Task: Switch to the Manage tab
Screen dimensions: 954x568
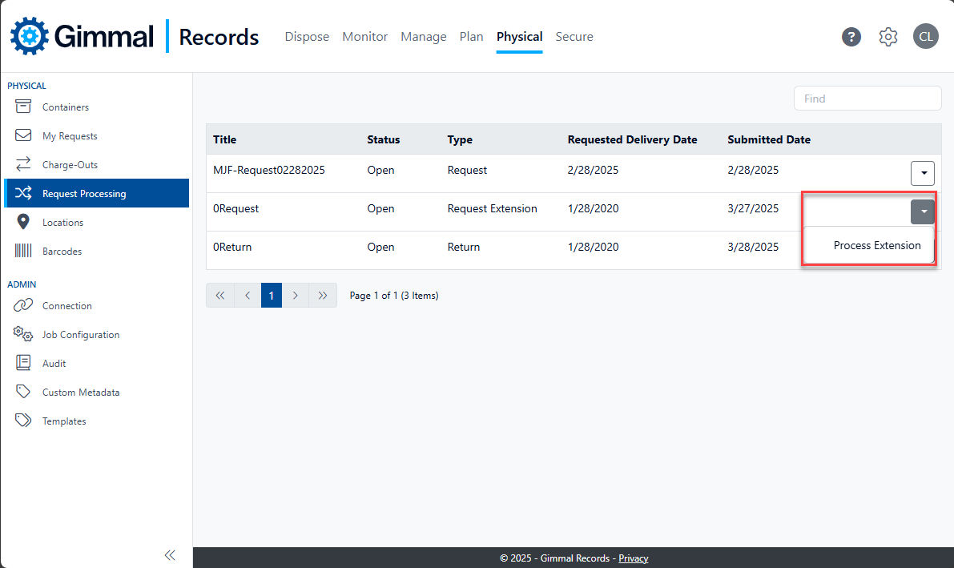Action: tap(424, 37)
